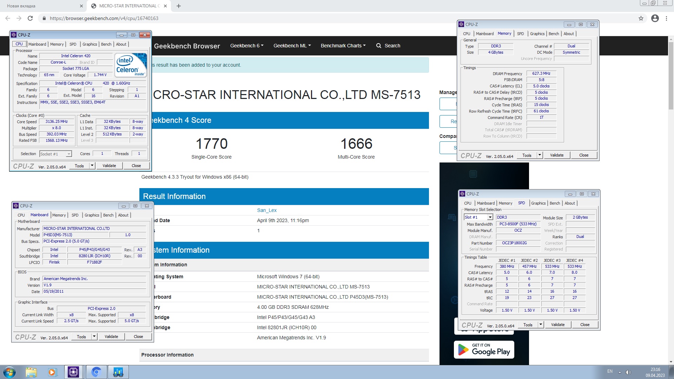Switch to Bench tab in CPU window
The width and height of the screenshot is (674, 379).
click(x=106, y=44)
